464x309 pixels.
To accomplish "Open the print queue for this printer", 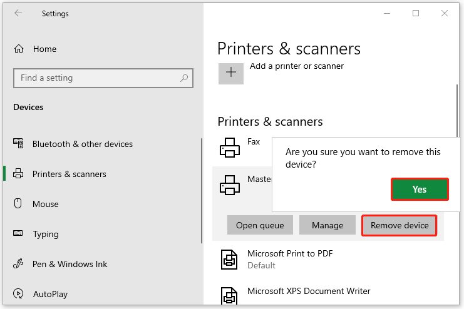I will 260,225.
